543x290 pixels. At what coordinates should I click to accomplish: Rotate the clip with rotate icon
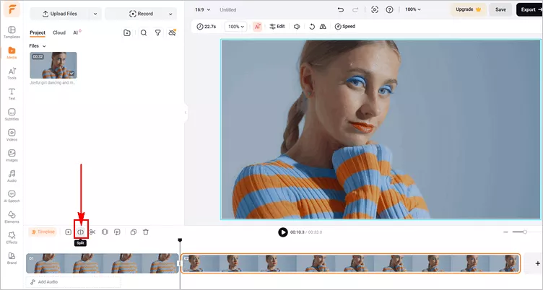(312, 26)
